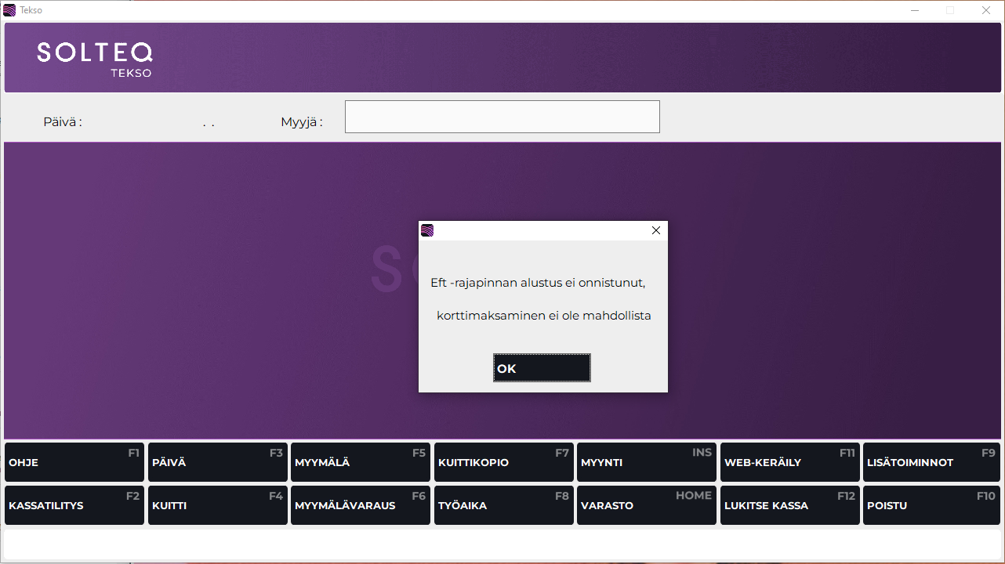Open VARASTO HOME button
This screenshot has width=1005, height=564.
tap(647, 505)
